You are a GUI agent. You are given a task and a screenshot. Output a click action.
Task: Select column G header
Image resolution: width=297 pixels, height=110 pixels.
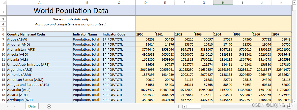point(204,3)
